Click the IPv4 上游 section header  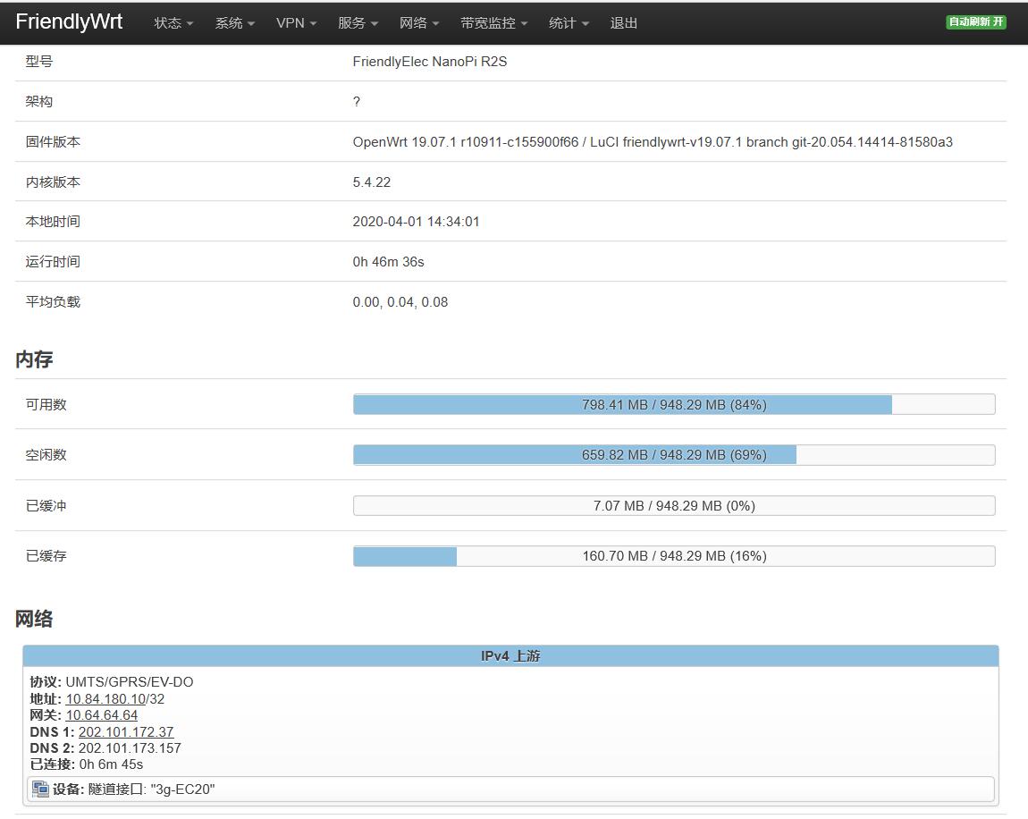tap(511, 655)
